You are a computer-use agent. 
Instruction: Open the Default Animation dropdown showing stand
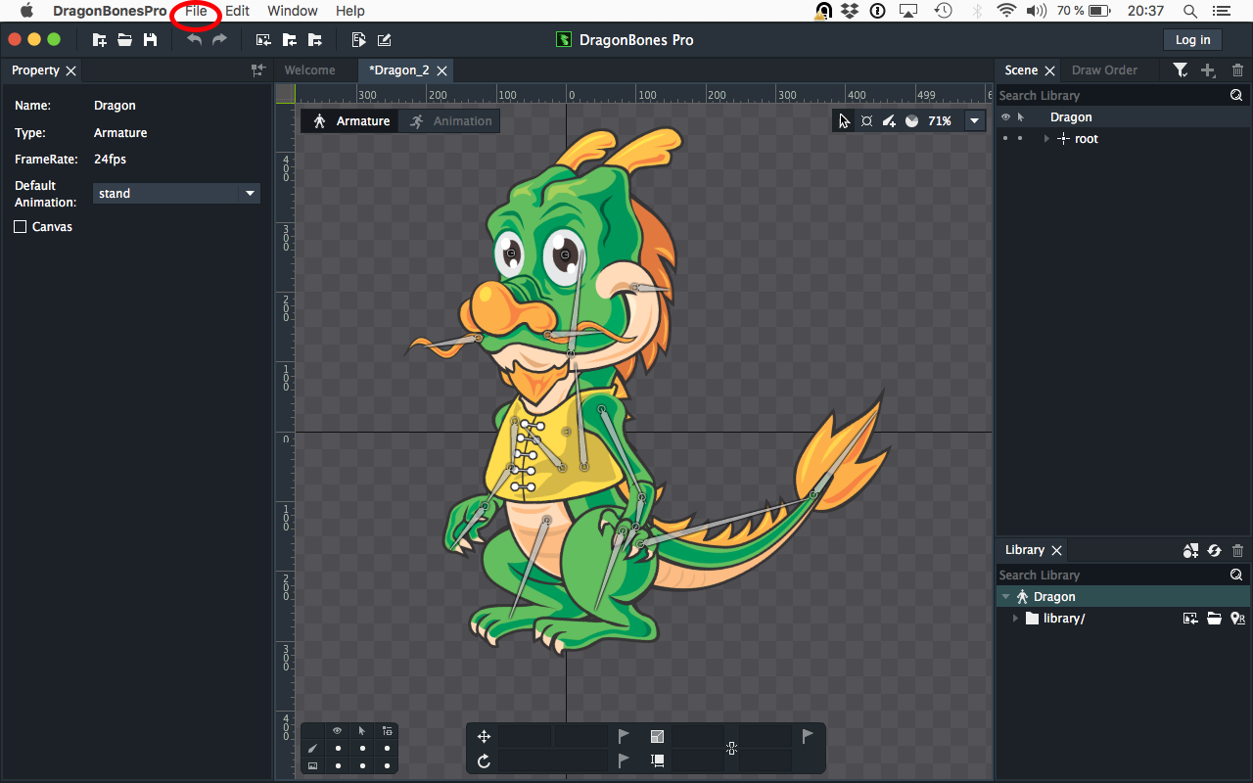point(176,194)
